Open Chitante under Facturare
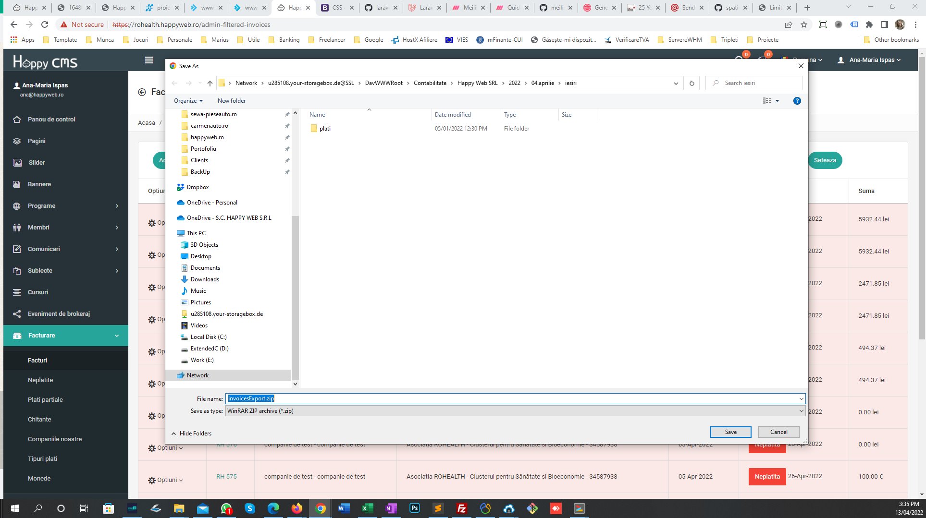Image resolution: width=926 pixels, height=518 pixels. 39,420
